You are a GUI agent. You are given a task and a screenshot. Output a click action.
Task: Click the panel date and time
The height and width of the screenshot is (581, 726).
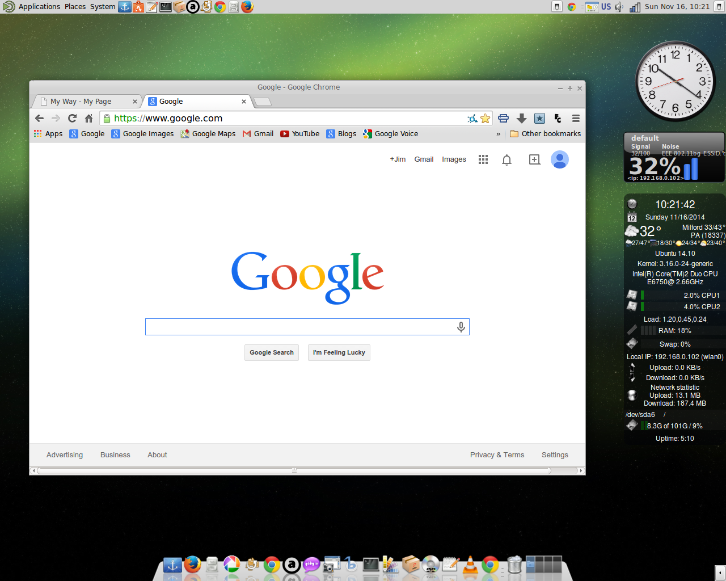[x=677, y=7]
